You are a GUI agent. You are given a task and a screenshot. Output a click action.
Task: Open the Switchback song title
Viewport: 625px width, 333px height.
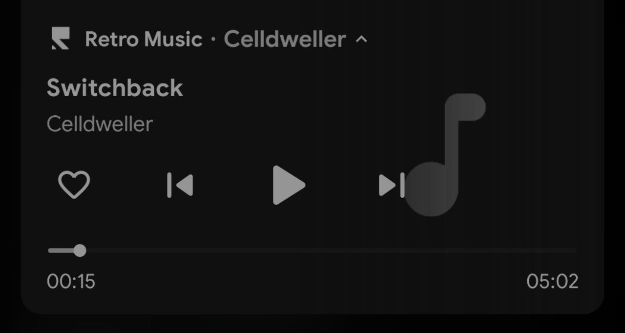click(x=115, y=88)
